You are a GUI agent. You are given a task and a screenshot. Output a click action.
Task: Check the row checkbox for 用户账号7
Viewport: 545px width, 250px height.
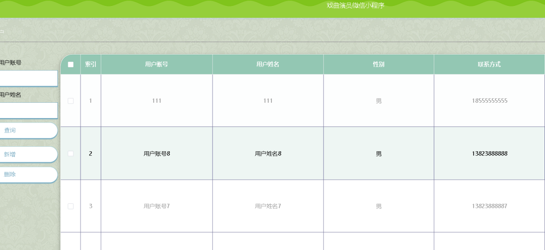pos(71,206)
